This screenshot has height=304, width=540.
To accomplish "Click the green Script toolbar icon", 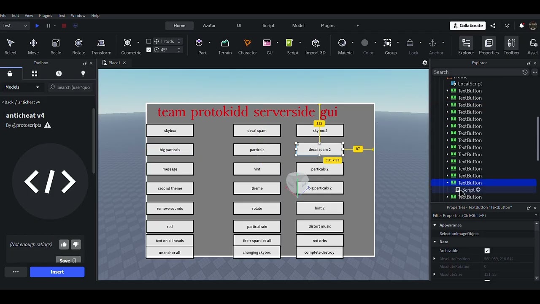I will pos(289,43).
